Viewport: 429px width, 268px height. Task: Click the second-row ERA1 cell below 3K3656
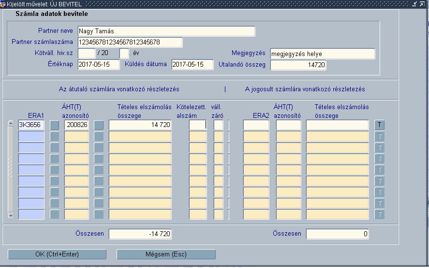[x=31, y=136]
